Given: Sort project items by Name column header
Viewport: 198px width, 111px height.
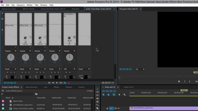Looking at the screenshot, I should coord(8,98).
